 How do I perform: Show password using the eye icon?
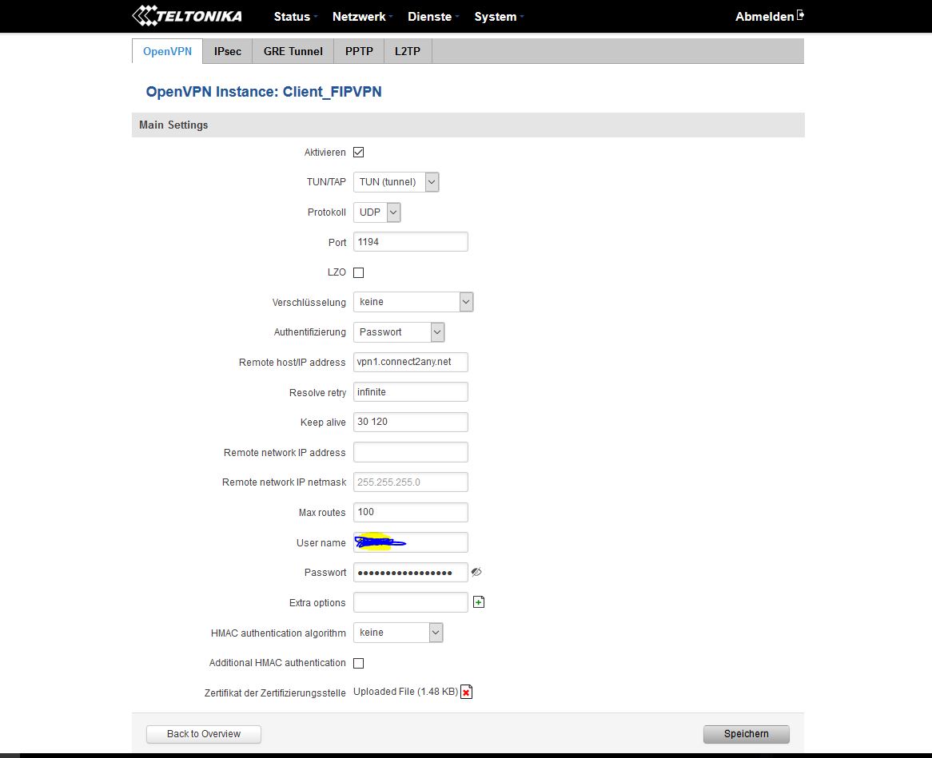[477, 573]
